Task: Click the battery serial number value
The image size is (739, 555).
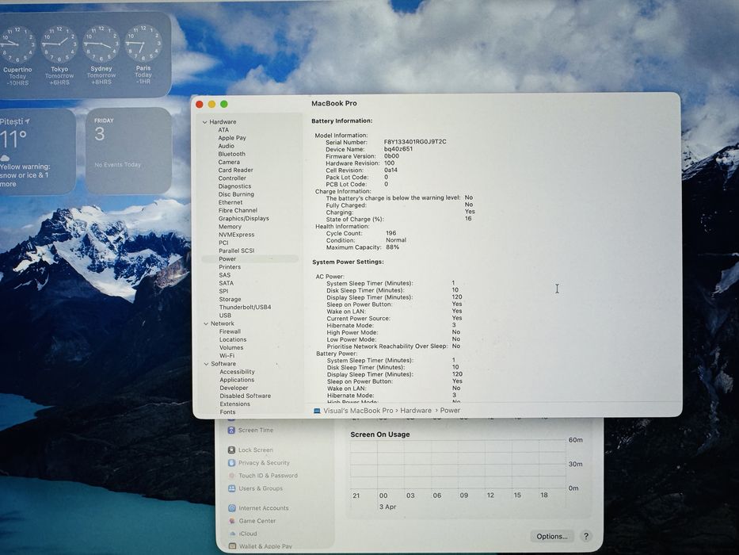Action: point(415,142)
